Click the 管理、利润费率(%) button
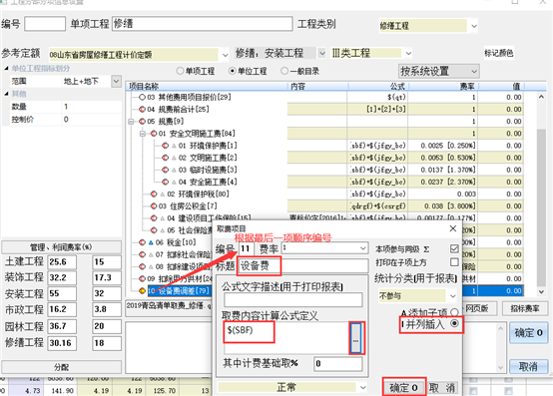553x396 pixels. 61,247
